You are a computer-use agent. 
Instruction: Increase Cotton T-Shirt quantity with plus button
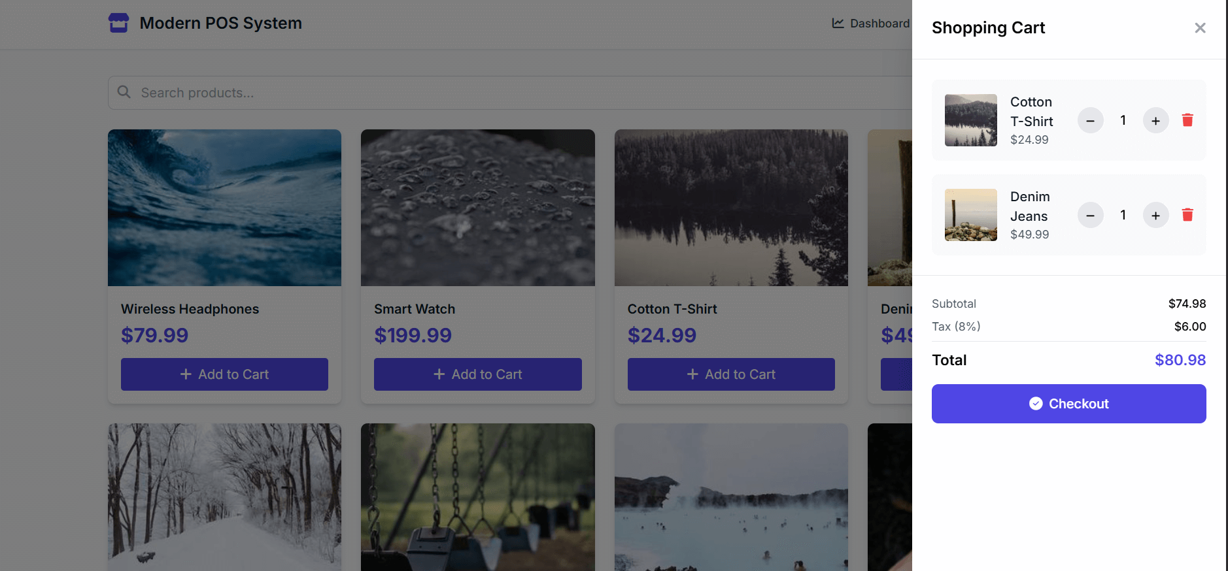pyautogui.click(x=1155, y=121)
